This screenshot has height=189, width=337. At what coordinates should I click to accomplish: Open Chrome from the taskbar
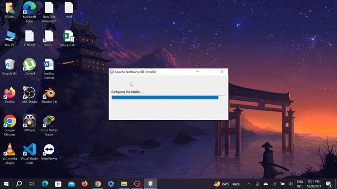[x=98, y=184]
